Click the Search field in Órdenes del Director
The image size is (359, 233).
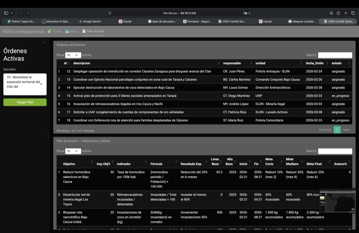[335, 55]
